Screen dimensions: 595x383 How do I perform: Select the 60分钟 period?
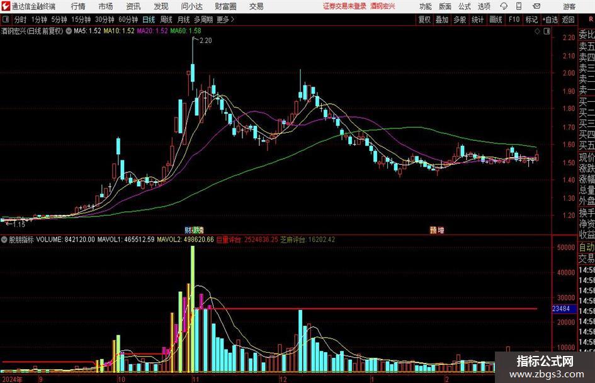pos(128,19)
